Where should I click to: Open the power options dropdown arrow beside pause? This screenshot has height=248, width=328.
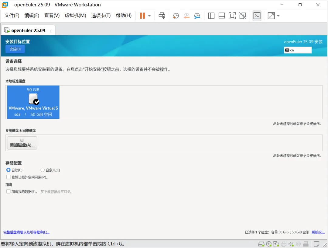click(x=149, y=16)
